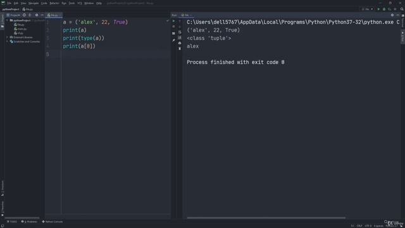This screenshot has height=228, width=405.
Task: Expand Scratches and Consoles node
Action: (7, 41)
